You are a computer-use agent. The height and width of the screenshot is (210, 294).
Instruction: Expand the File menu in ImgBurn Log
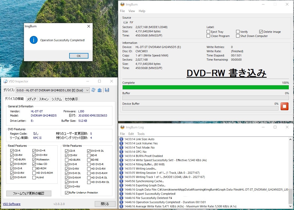coord(122,134)
